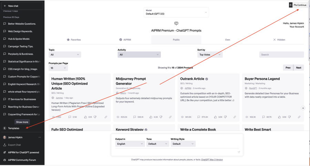Screen dimensions: 310x166
Task: Thumbs up the Outrank Article prompt
Action: pyautogui.click(x=215, y=117)
